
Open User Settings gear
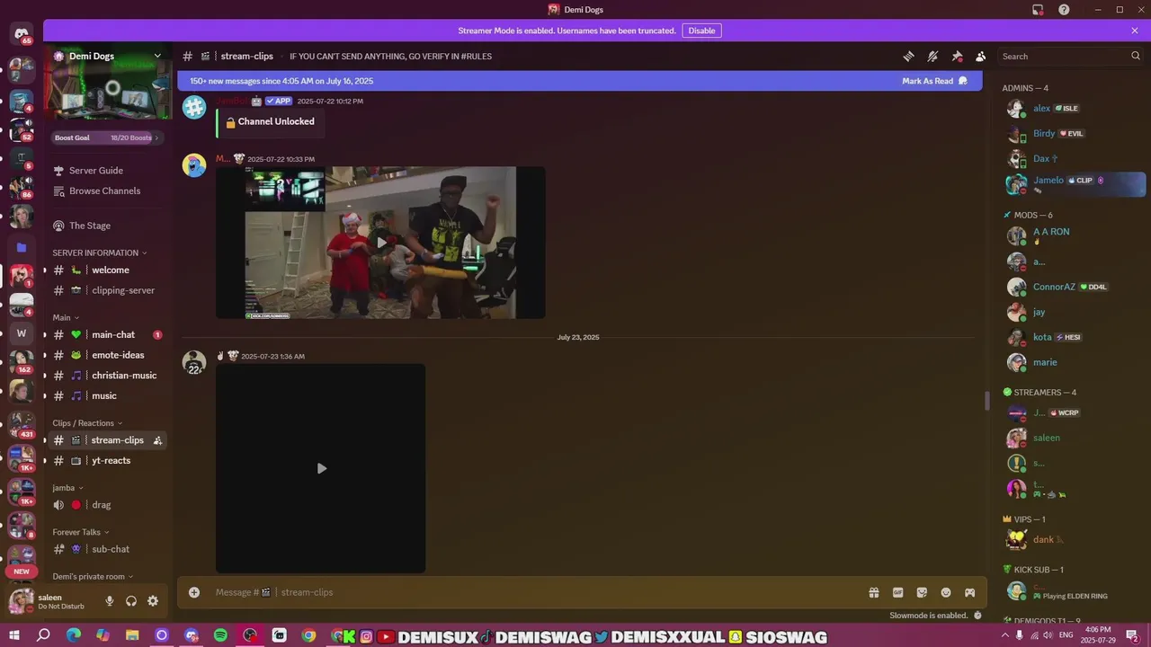click(x=153, y=601)
